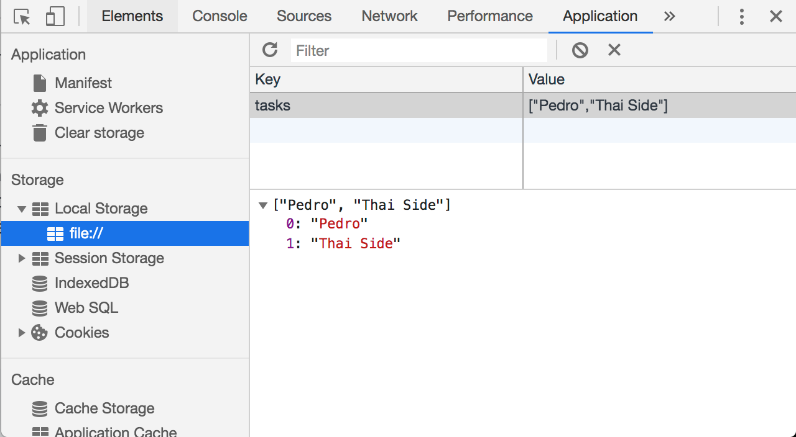Click the Application section heading
Viewport: 796px width, 437px height.
click(49, 55)
